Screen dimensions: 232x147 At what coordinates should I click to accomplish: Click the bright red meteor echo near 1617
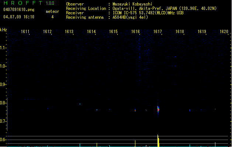click(158, 110)
